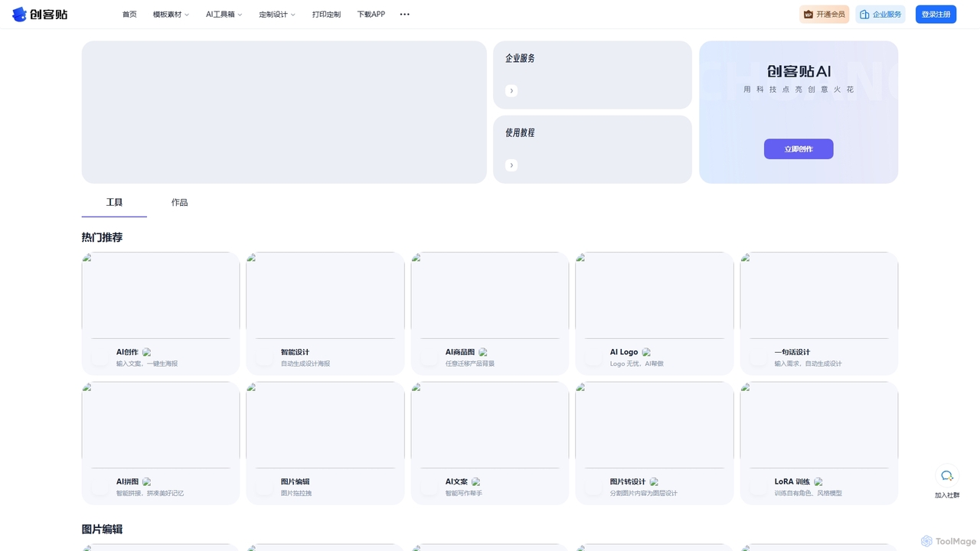The width and height of the screenshot is (980, 551).
Task: Select the 工具 tab
Action: [114, 203]
